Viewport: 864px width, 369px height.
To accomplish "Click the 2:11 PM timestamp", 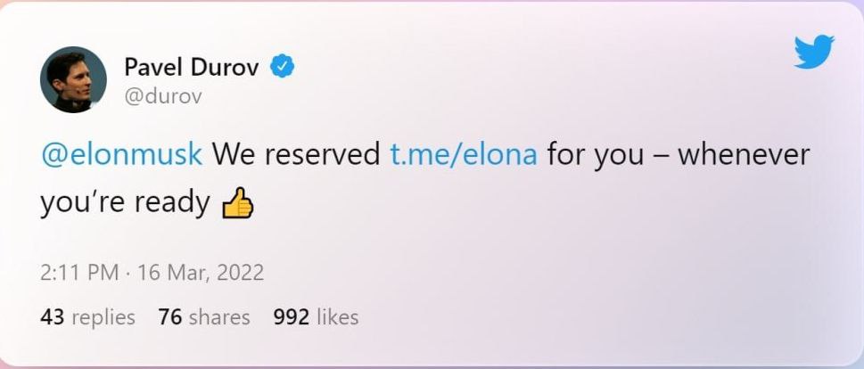I will [x=78, y=273].
